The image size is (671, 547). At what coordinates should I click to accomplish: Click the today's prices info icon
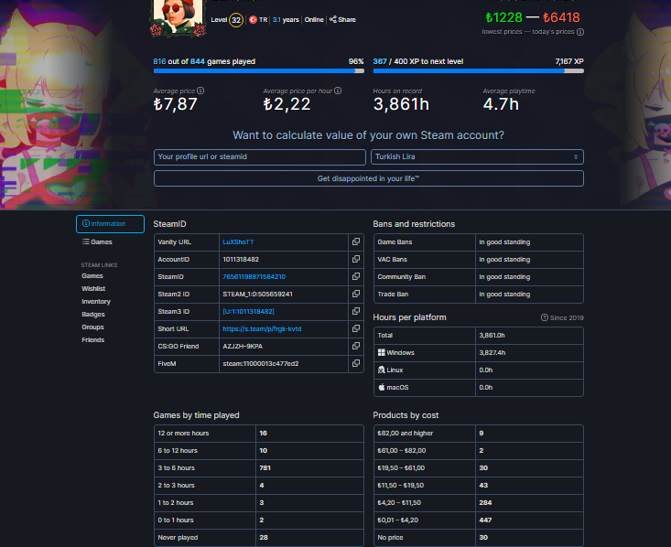tap(580, 32)
